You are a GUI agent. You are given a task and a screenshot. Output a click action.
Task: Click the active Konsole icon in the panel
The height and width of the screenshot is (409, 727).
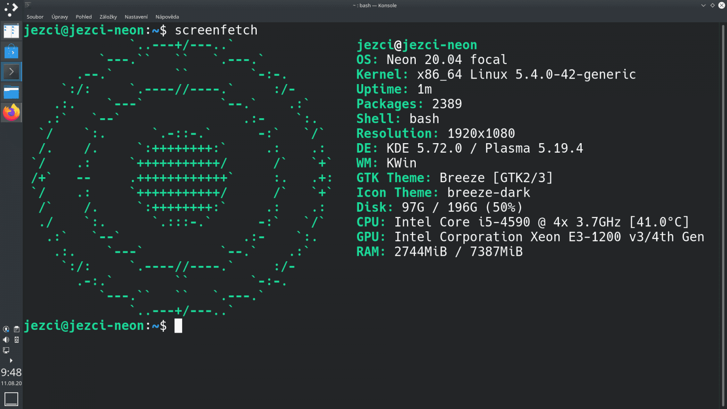pyautogui.click(x=11, y=71)
